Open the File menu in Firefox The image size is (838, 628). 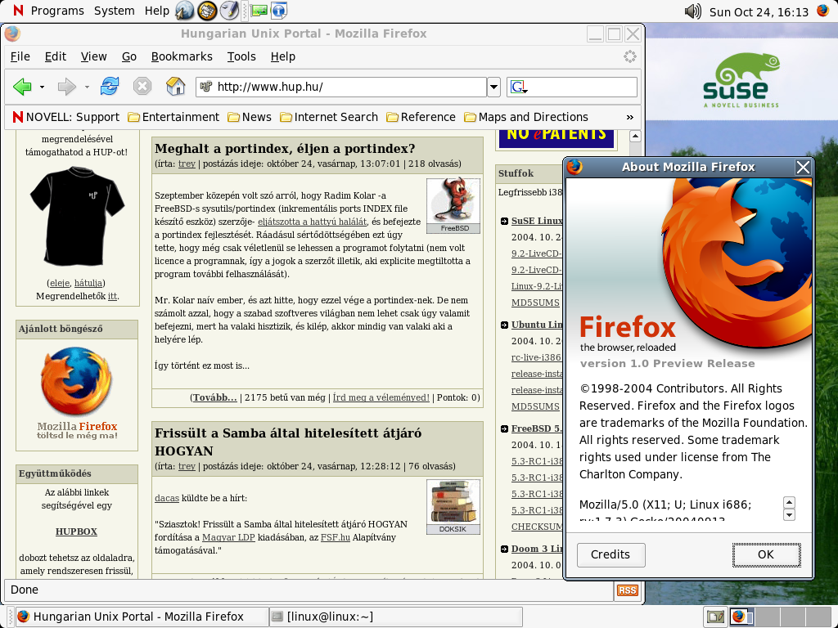(x=20, y=56)
